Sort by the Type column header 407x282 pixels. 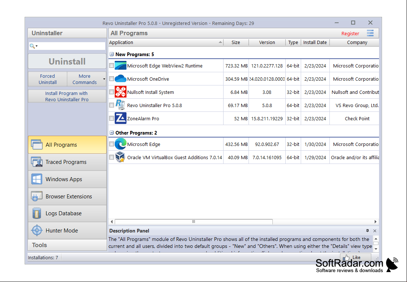tap(293, 42)
